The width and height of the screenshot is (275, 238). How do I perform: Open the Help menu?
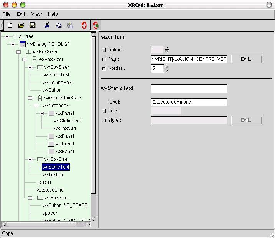tap(53, 14)
